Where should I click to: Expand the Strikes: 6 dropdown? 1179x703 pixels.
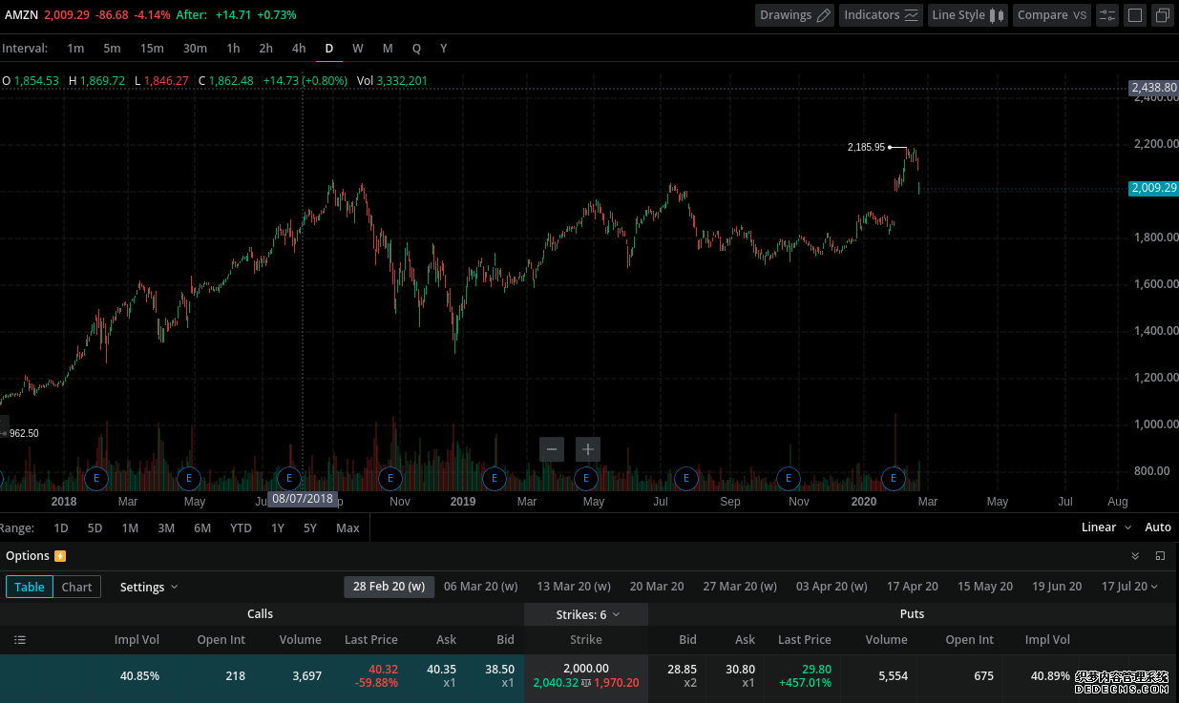click(587, 615)
